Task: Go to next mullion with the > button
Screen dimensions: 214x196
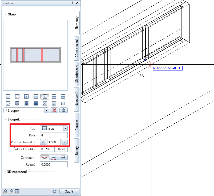Action: click(64, 142)
